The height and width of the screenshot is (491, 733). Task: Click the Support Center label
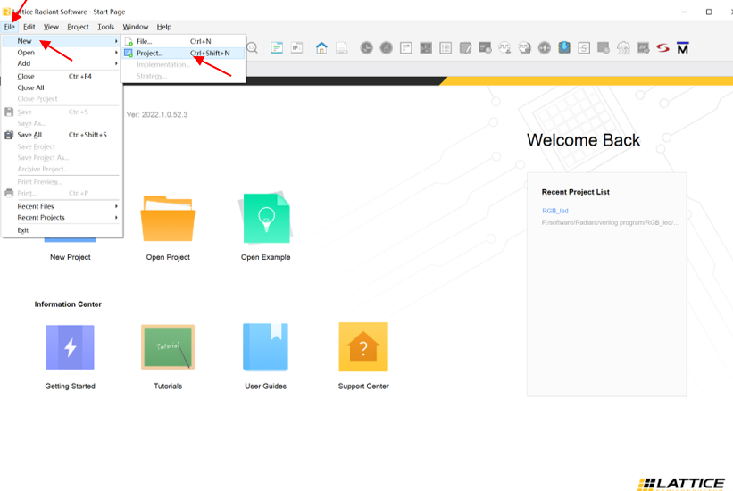tap(363, 387)
